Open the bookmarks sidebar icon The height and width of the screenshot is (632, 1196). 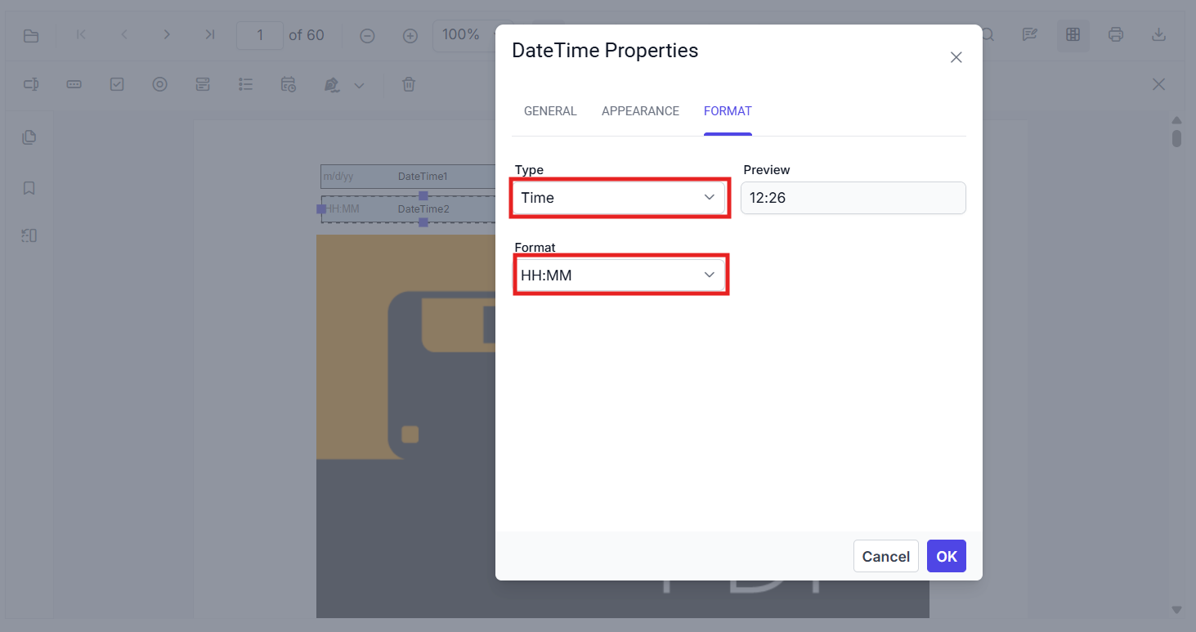click(x=29, y=188)
